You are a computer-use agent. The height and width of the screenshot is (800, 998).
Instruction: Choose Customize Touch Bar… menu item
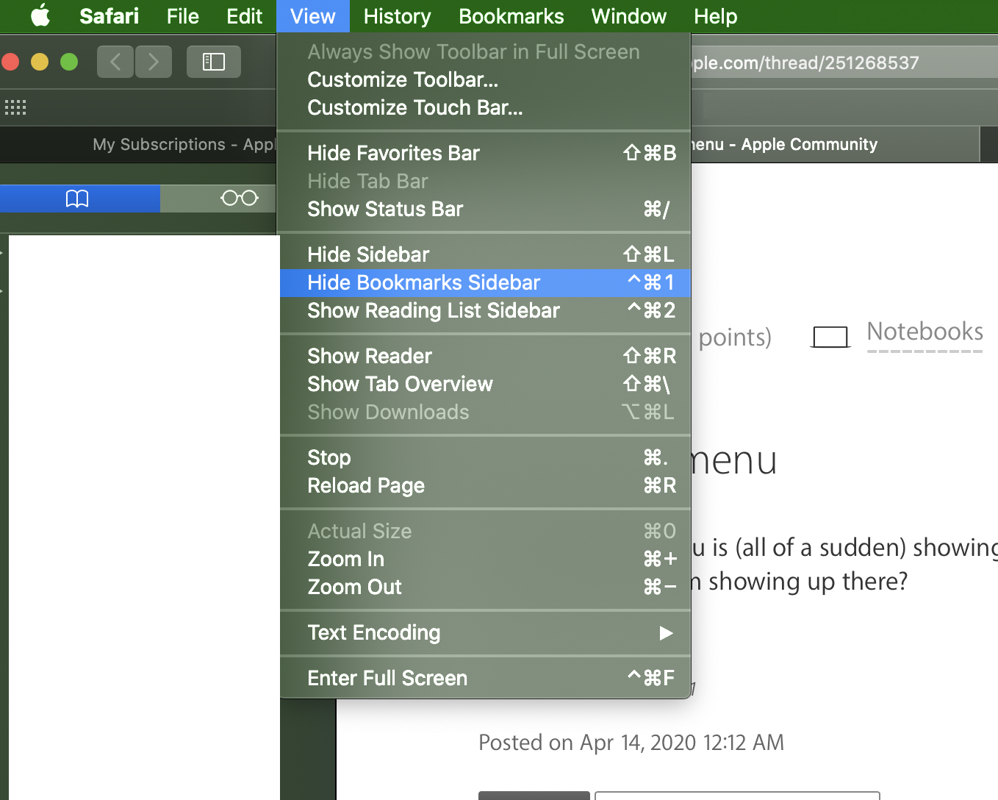(x=485, y=107)
